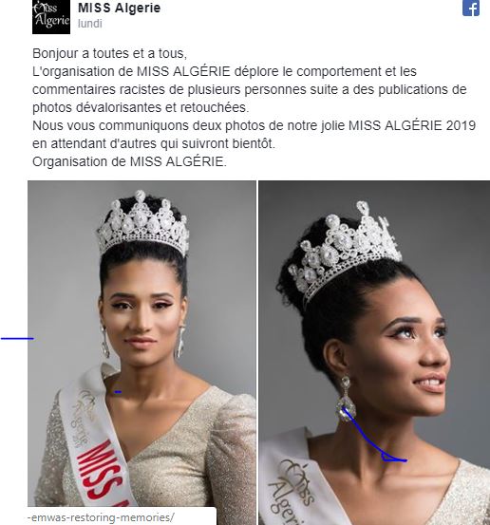The image size is (490, 525).
Task: Click the drop earring in the right photo
Action: (x=346, y=399)
